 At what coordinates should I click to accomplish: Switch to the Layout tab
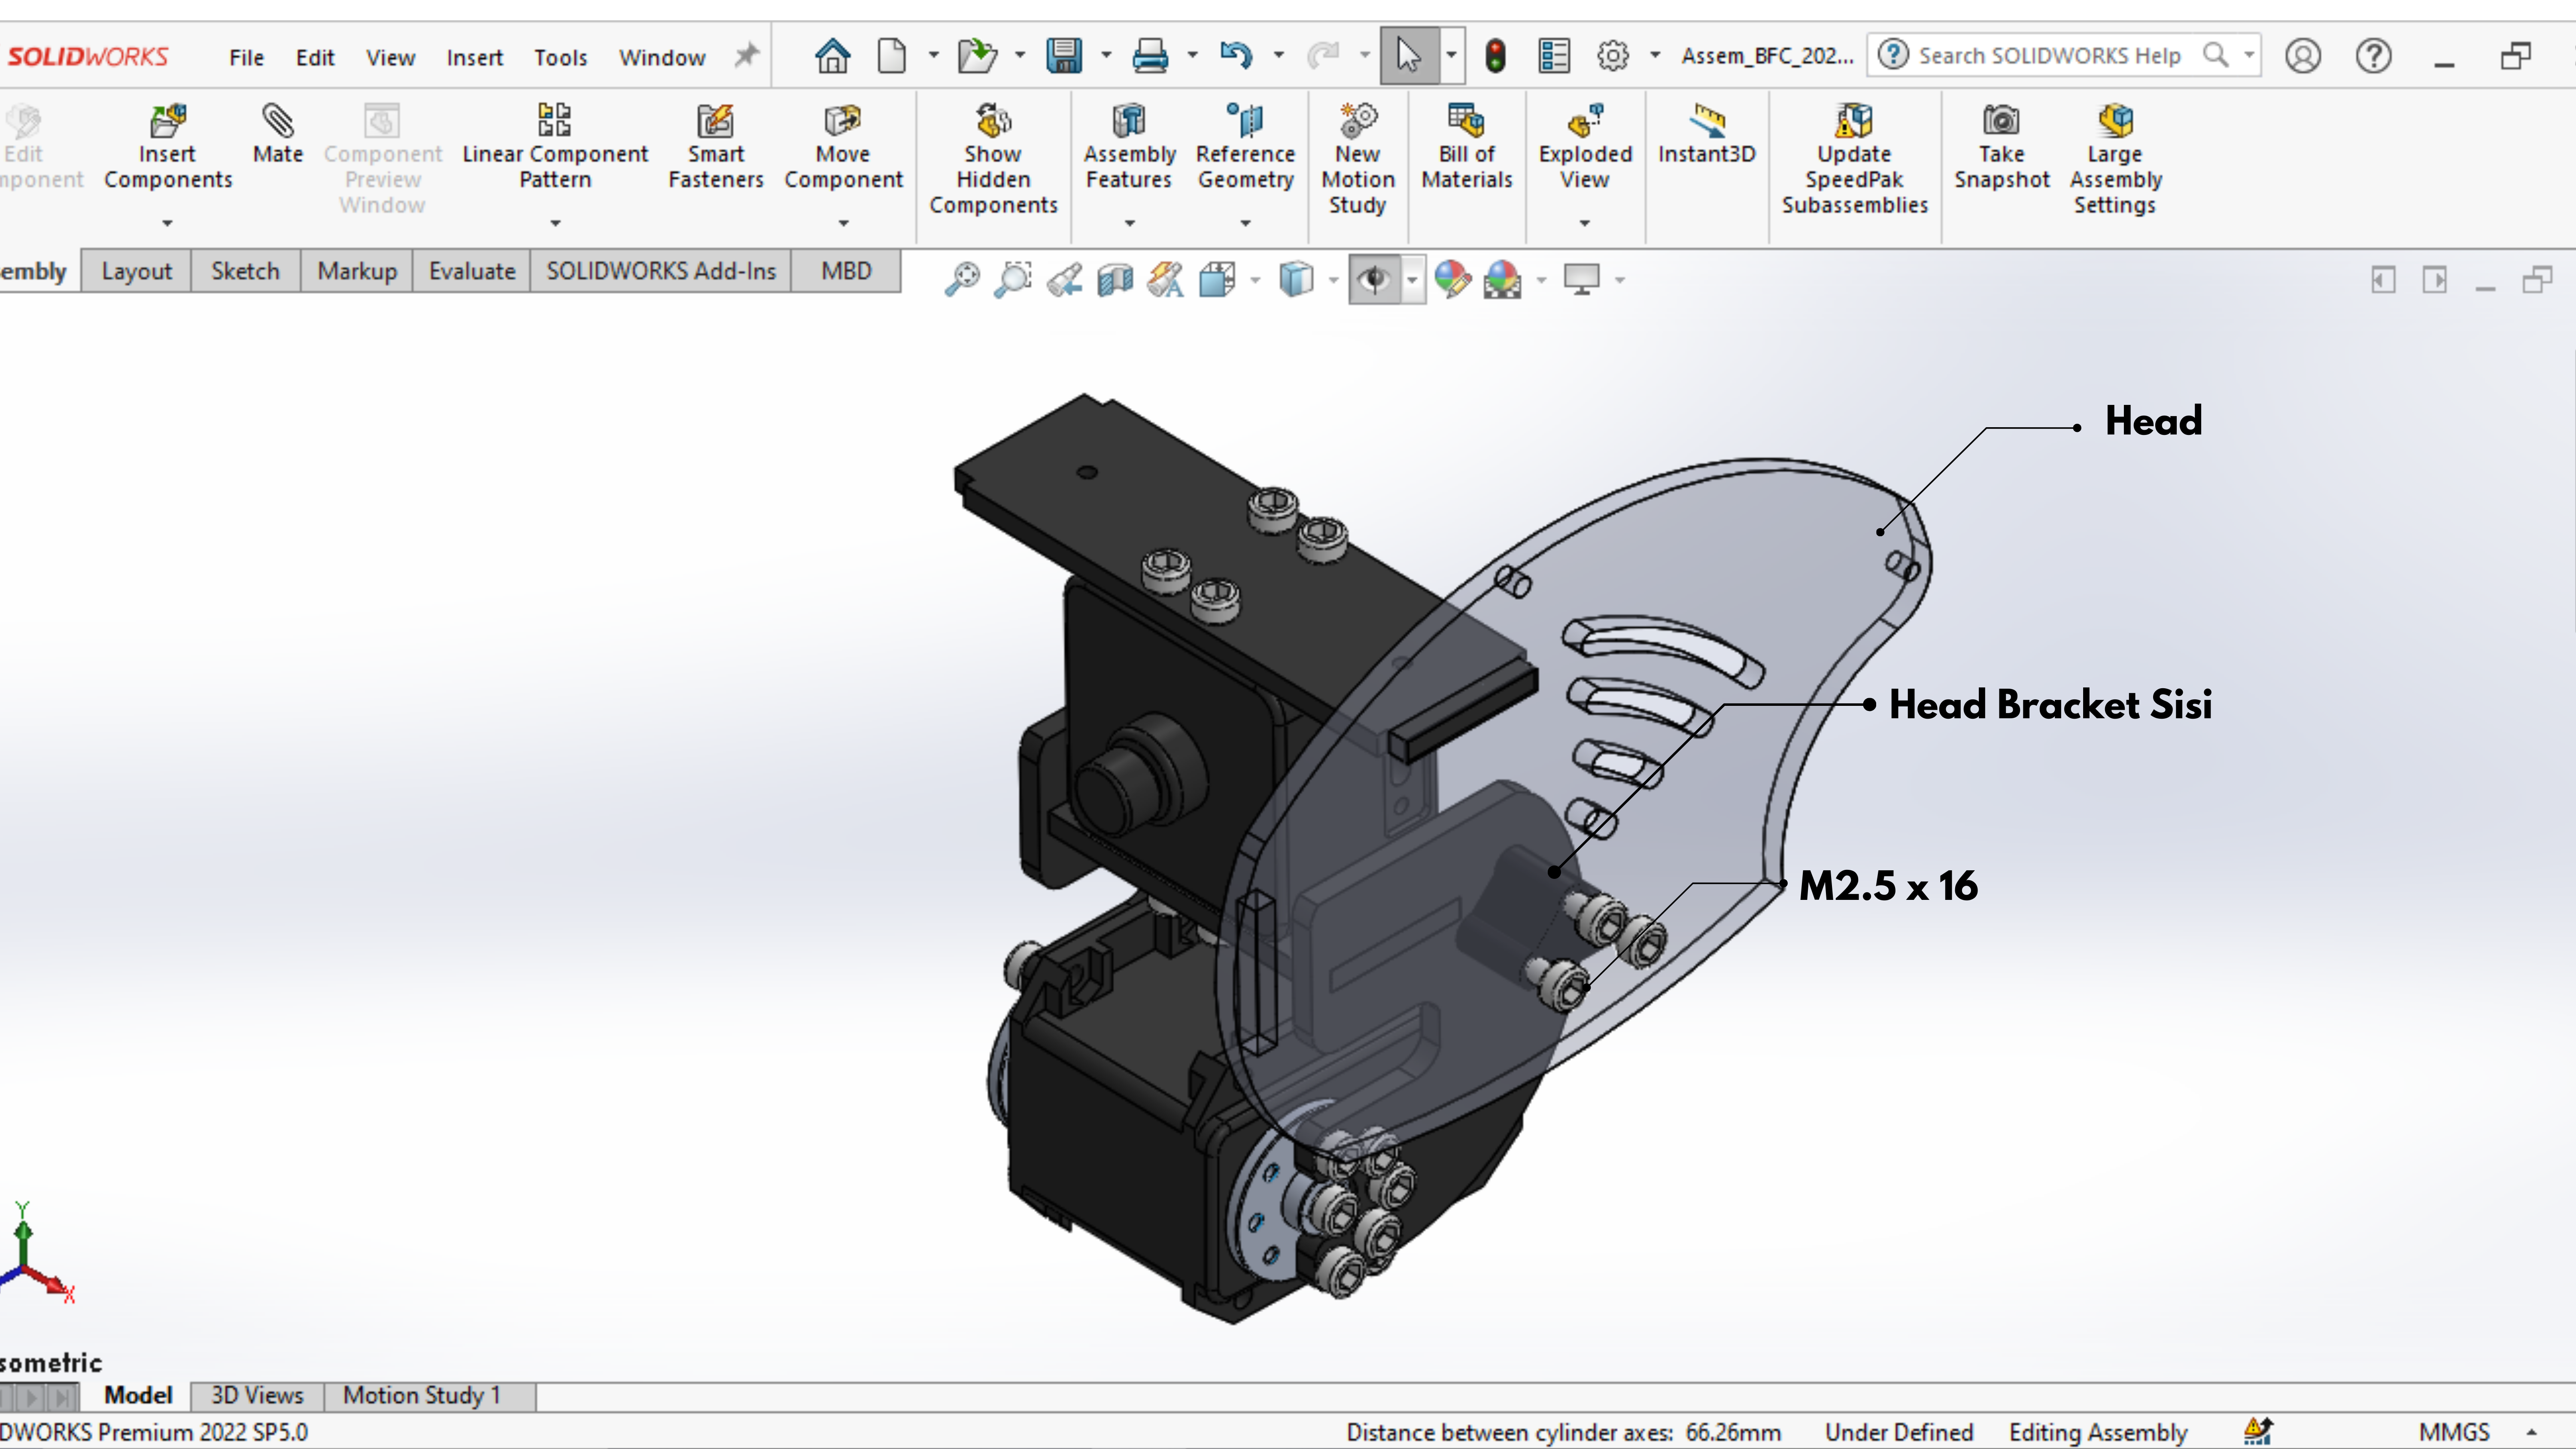click(136, 271)
